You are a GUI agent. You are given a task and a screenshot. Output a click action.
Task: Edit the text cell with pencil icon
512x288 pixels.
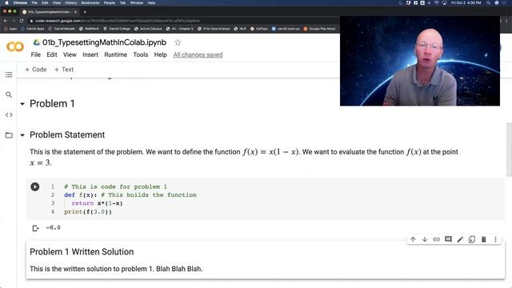pyautogui.click(x=460, y=239)
